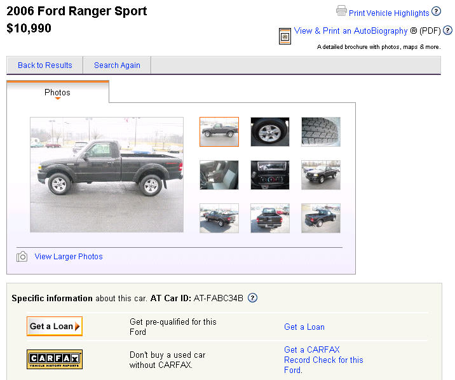Open help icon beside AutoBiography PDF link
This screenshot has width=455, height=380.
[x=447, y=30]
